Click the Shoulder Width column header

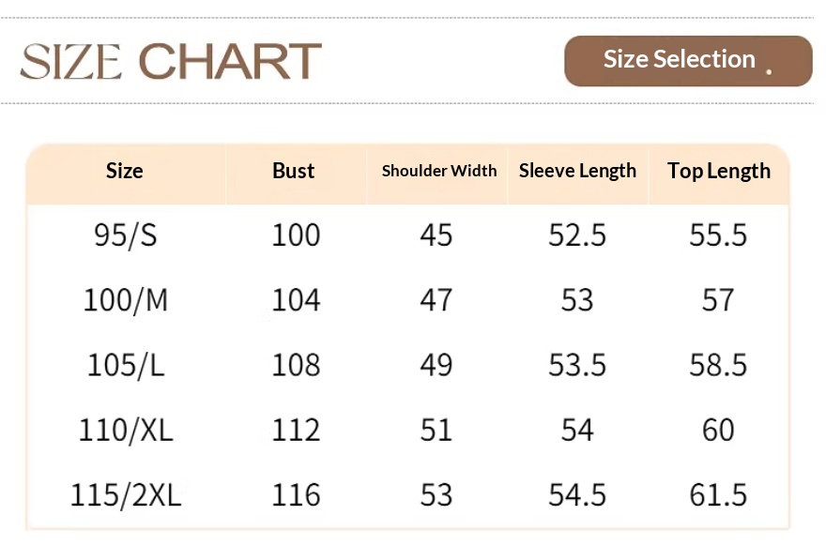tap(439, 171)
